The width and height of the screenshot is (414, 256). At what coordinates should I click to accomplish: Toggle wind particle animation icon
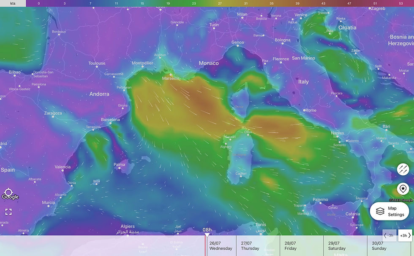pyautogui.click(x=403, y=169)
